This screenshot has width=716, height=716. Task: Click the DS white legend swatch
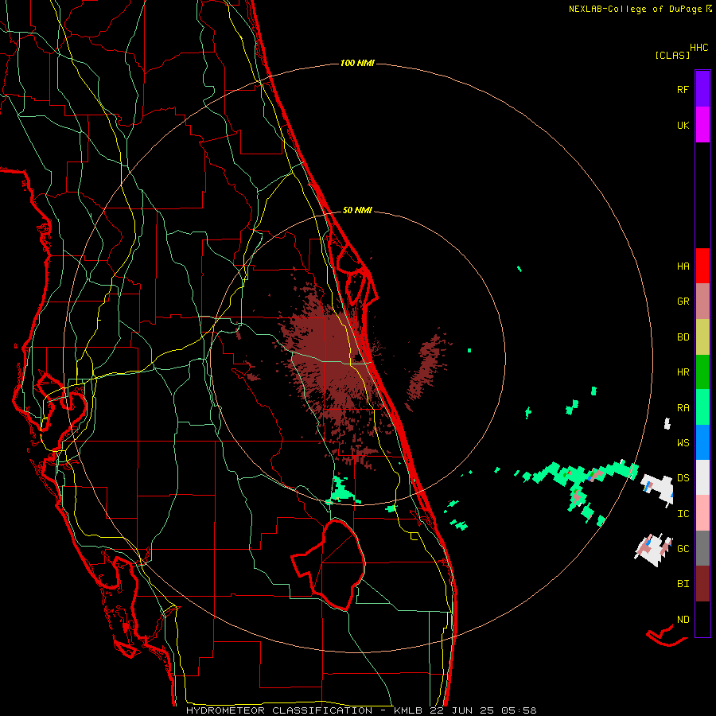702,477
